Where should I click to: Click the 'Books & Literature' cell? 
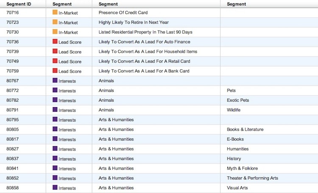(x=245, y=130)
